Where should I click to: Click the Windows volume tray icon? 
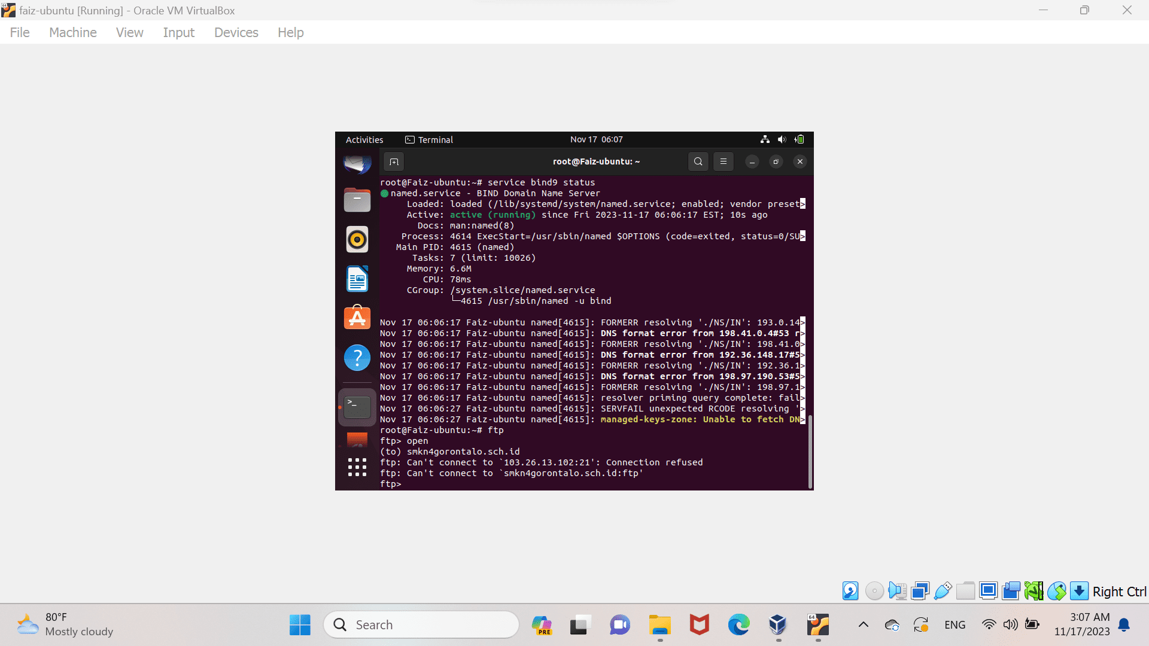tap(1011, 625)
